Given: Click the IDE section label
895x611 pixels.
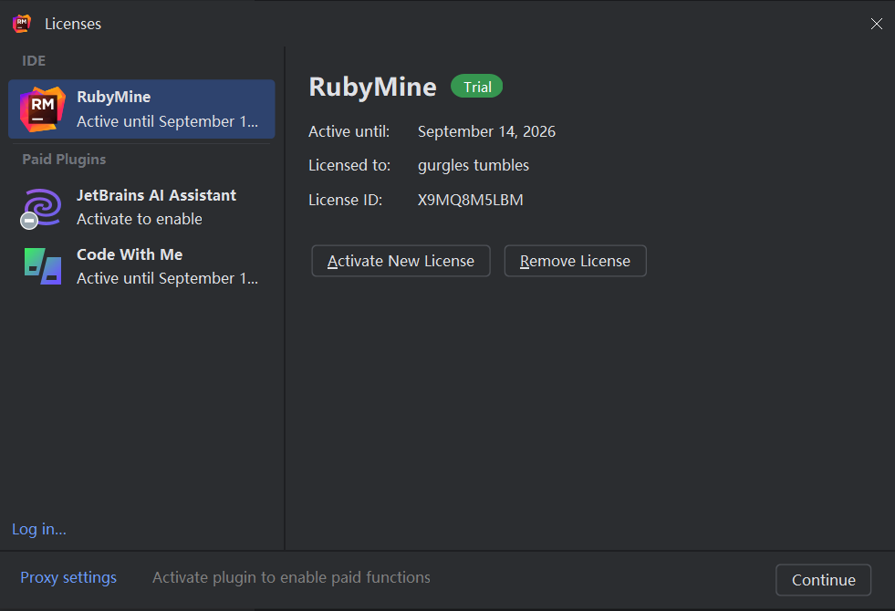Looking at the screenshot, I should coord(34,60).
